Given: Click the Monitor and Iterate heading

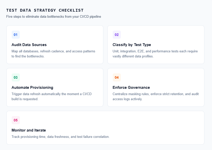Looking at the screenshot, I should tap(29, 130).
